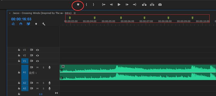Click the Mark Out bracket icon
Image resolution: width=216 pixels, height=96 pixels.
[93, 5]
